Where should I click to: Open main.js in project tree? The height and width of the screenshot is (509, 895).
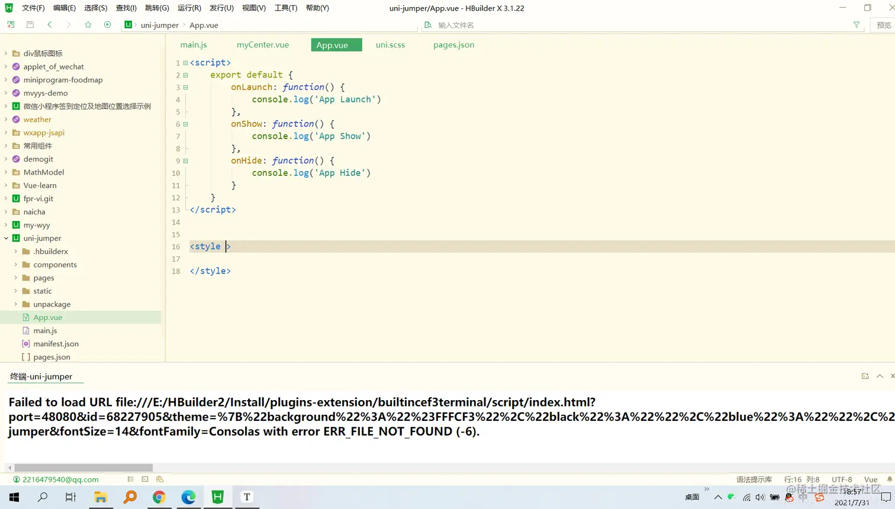pyautogui.click(x=45, y=331)
